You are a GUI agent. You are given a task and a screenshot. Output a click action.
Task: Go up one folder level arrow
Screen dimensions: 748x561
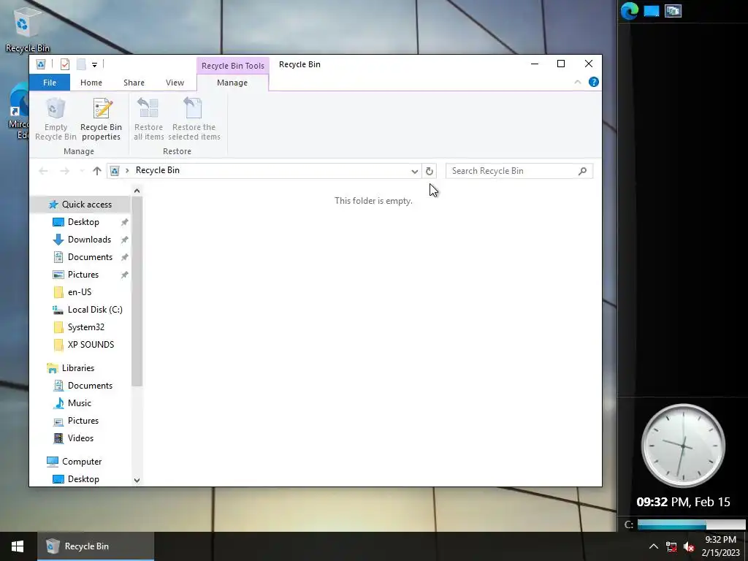(x=97, y=171)
